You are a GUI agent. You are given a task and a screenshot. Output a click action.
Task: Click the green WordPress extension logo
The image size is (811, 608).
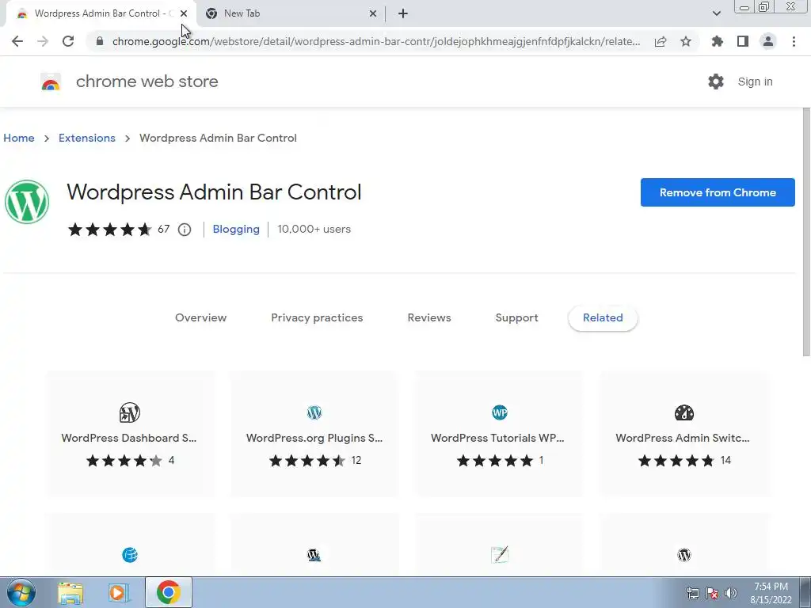[x=27, y=202]
